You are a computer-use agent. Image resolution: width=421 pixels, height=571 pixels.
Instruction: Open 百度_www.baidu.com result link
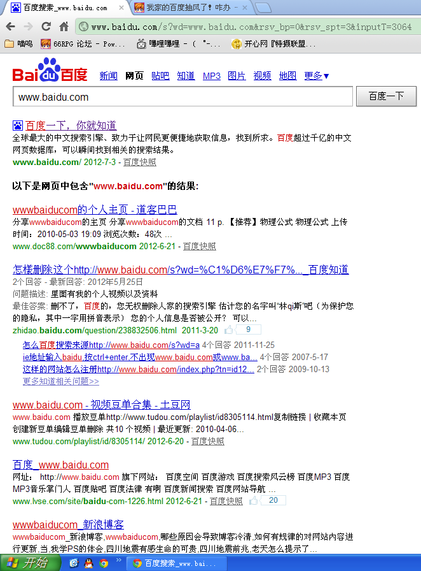60,465
